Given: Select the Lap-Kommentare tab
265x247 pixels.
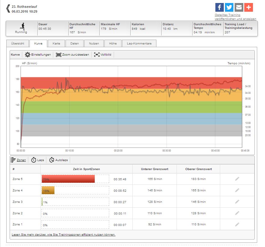Looking at the screenshot, I should coord(139,44).
